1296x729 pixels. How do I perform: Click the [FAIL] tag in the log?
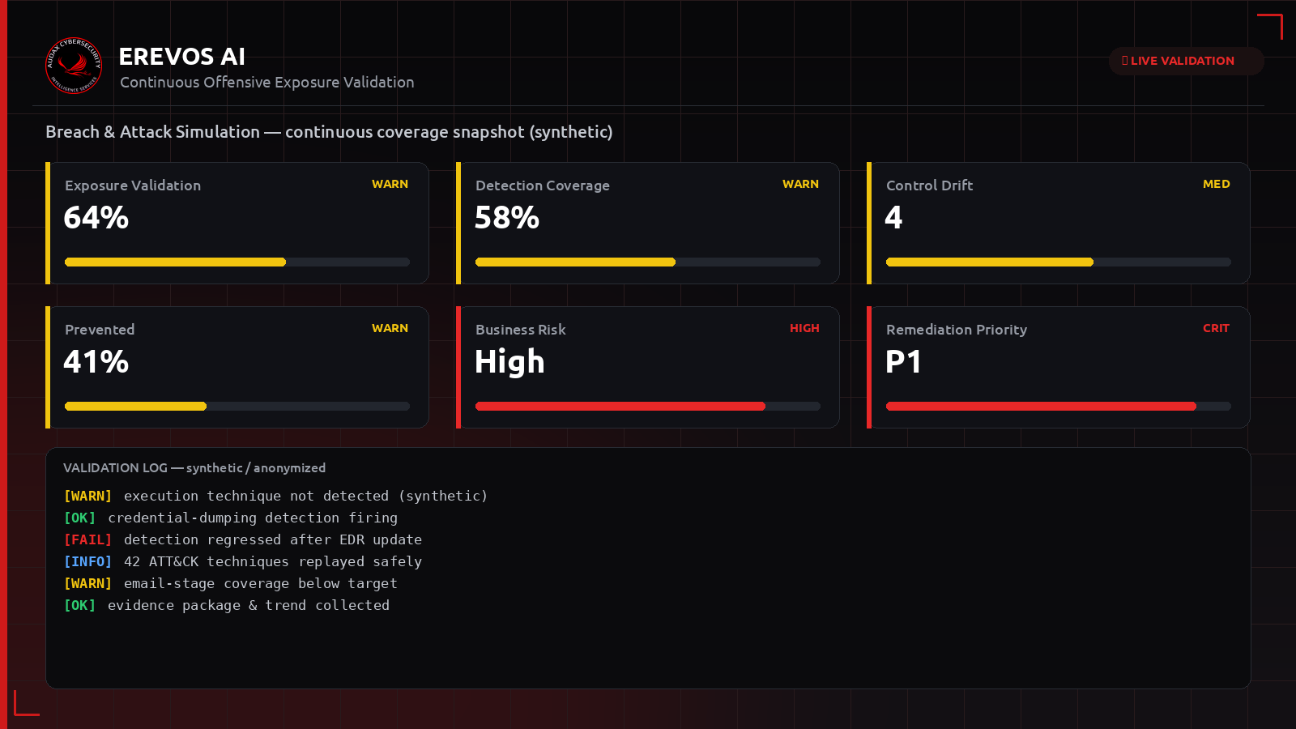click(87, 539)
